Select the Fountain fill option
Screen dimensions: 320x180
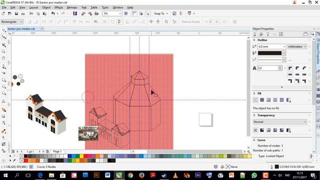click(268, 100)
